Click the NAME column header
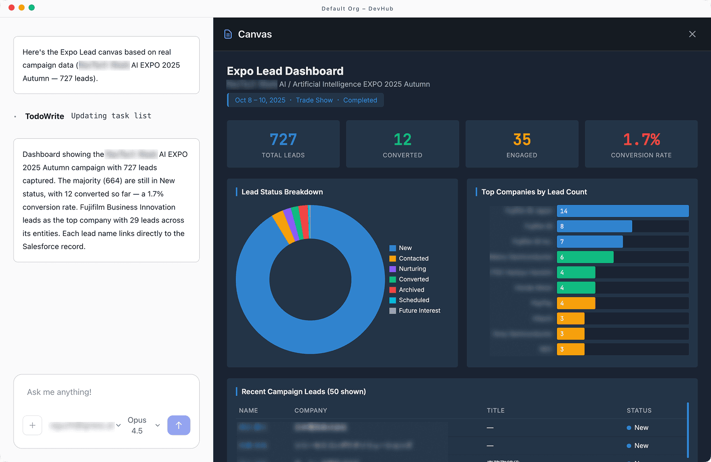This screenshot has width=711, height=462. pyautogui.click(x=248, y=410)
